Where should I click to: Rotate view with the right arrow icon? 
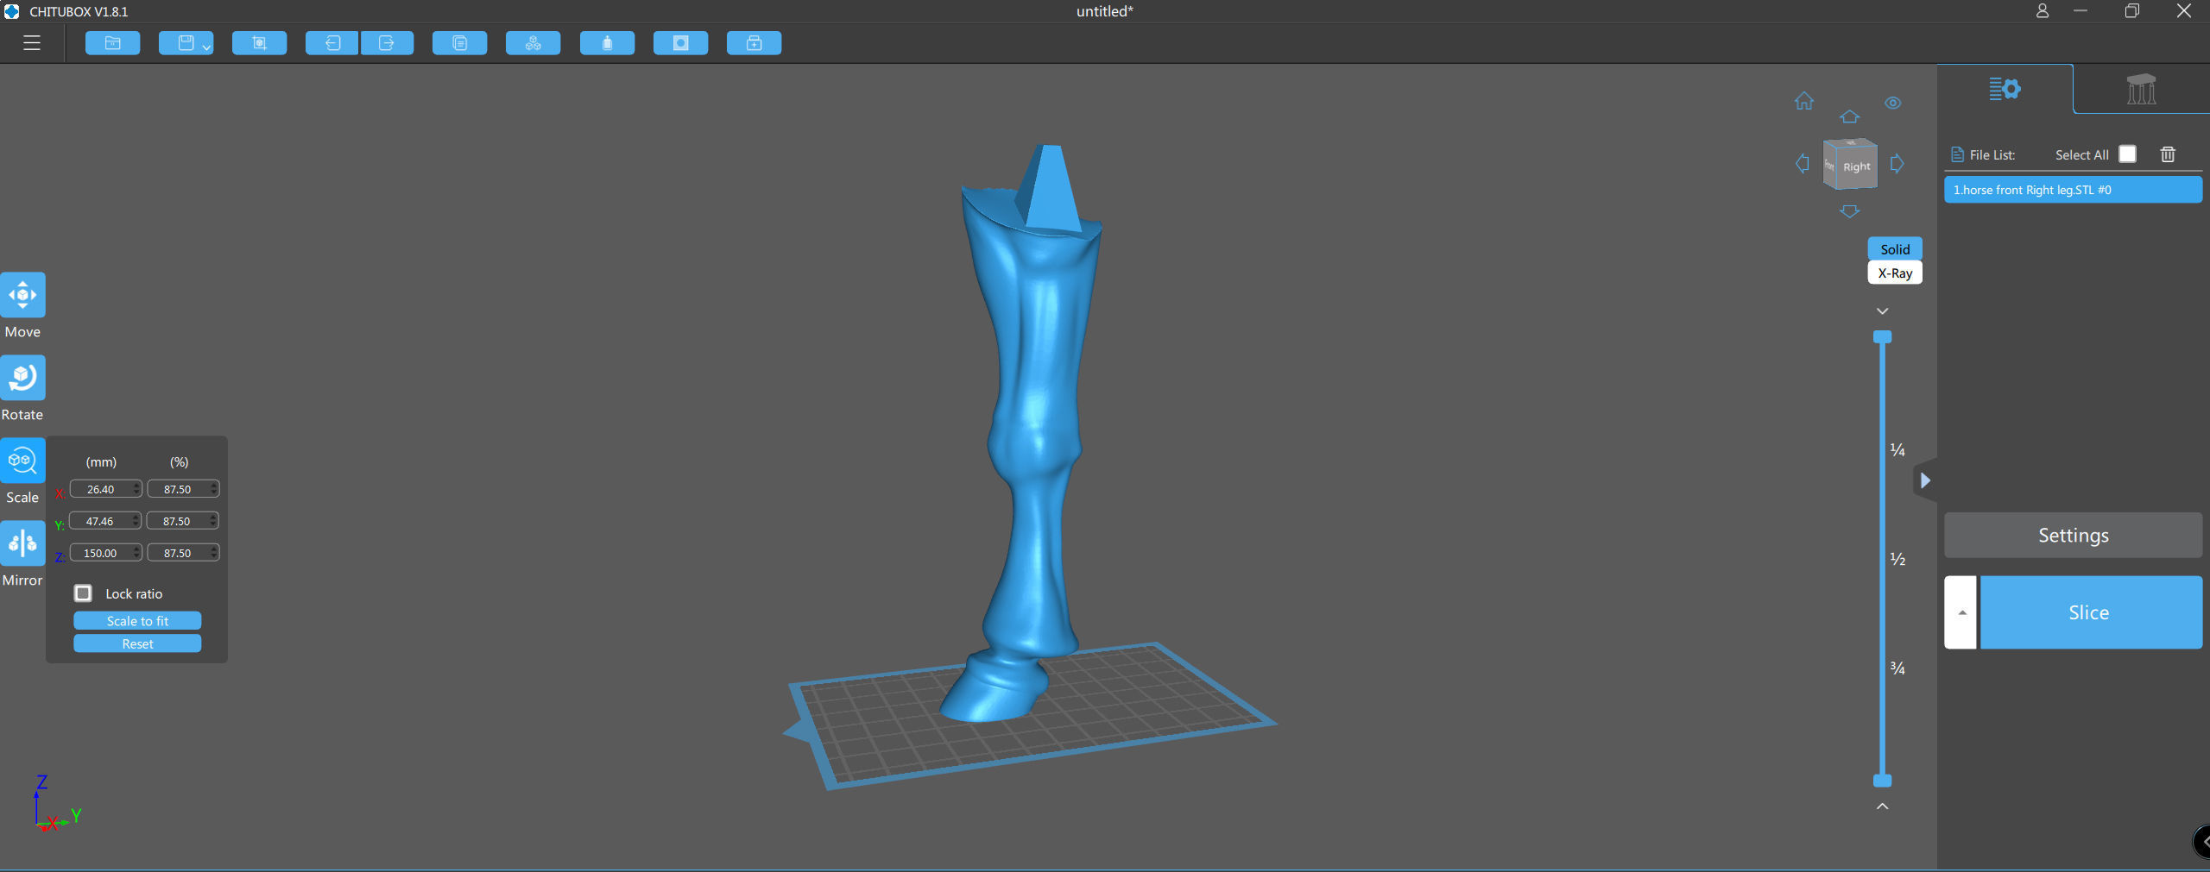pyautogui.click(x=1897, y=163)
